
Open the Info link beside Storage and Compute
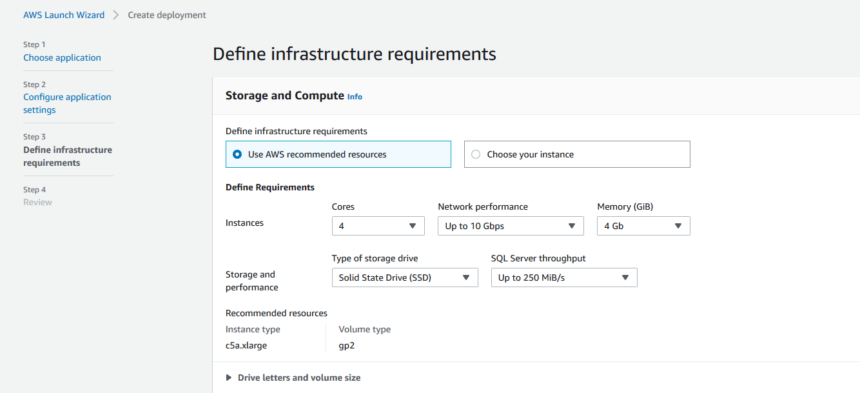click(355, 97)
